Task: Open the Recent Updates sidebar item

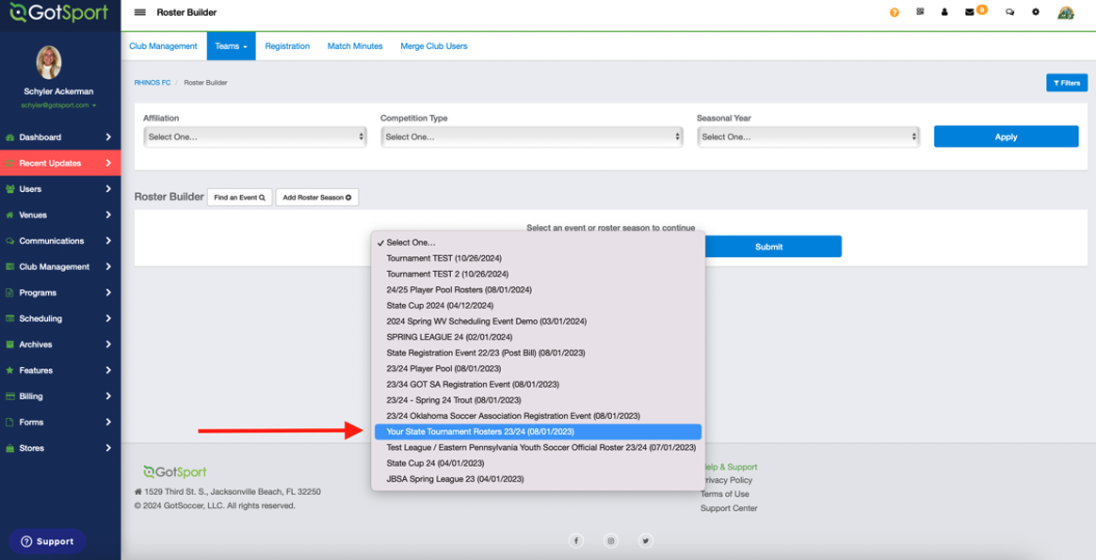Action: pyautogui.click(x=60, y=164)
